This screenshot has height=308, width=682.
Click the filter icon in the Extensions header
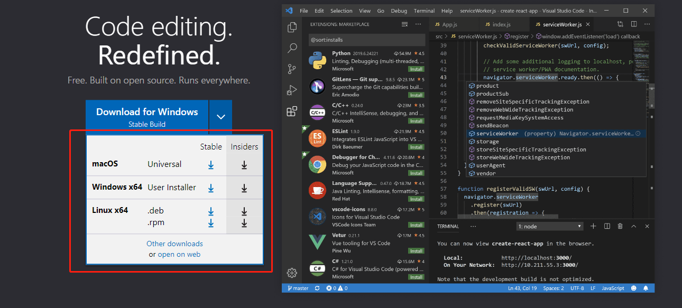click(x=405, y=24)
